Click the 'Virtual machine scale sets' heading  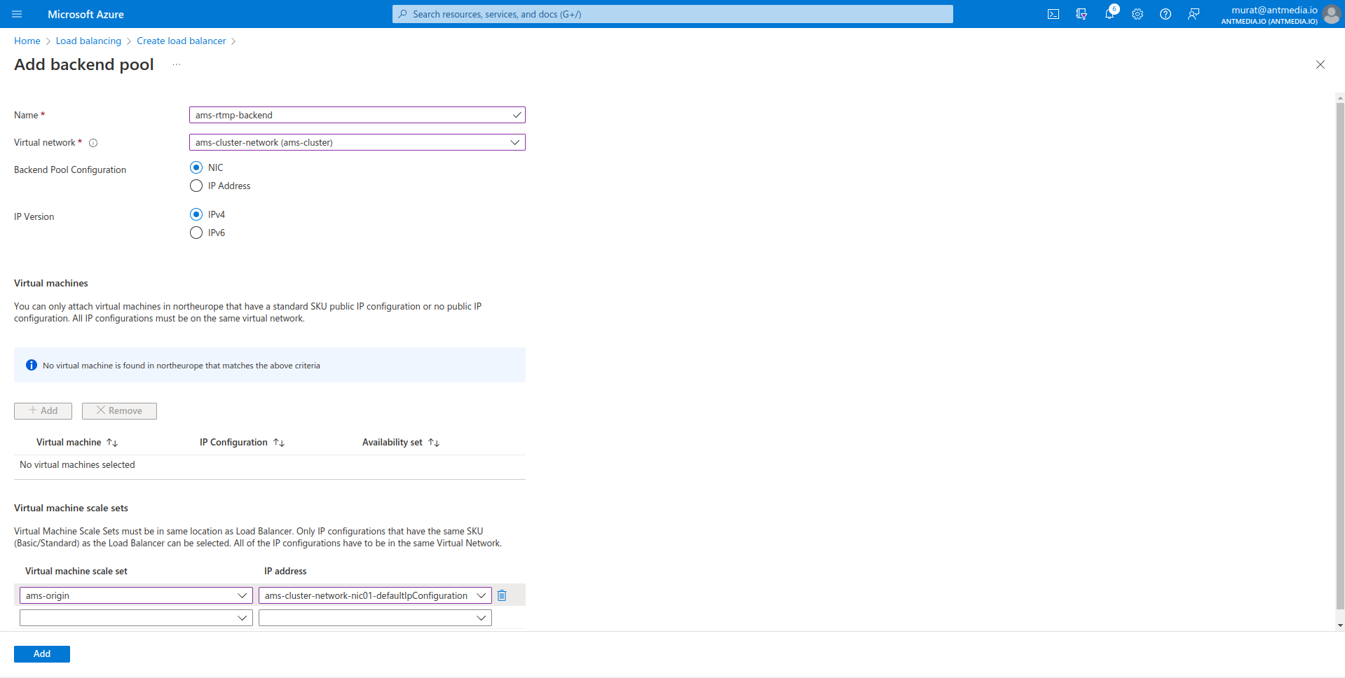(71, 509)
